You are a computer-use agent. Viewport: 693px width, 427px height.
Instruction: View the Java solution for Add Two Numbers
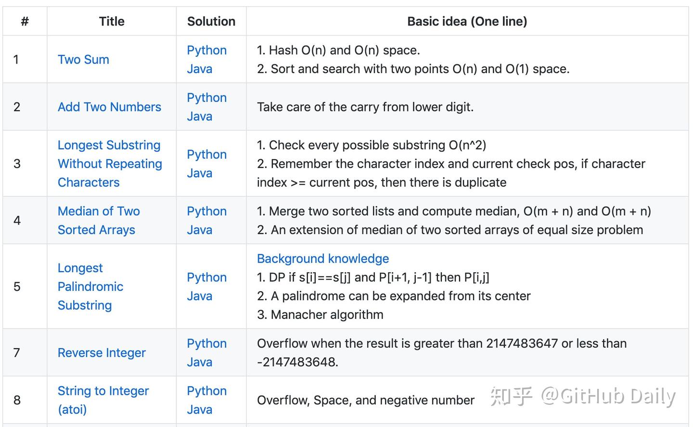199,116
